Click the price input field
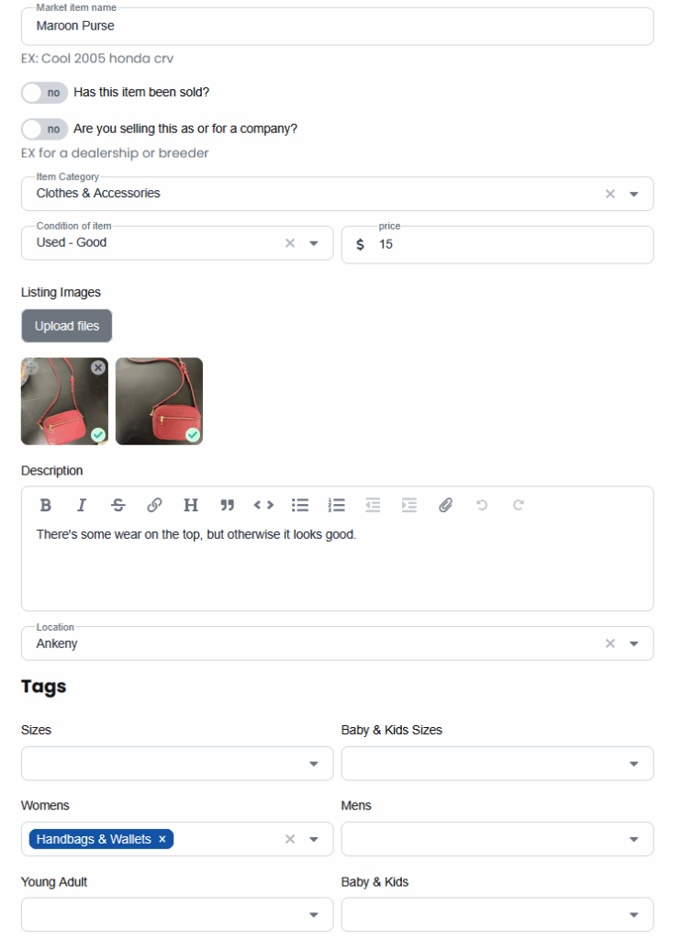 click(497, 244)
